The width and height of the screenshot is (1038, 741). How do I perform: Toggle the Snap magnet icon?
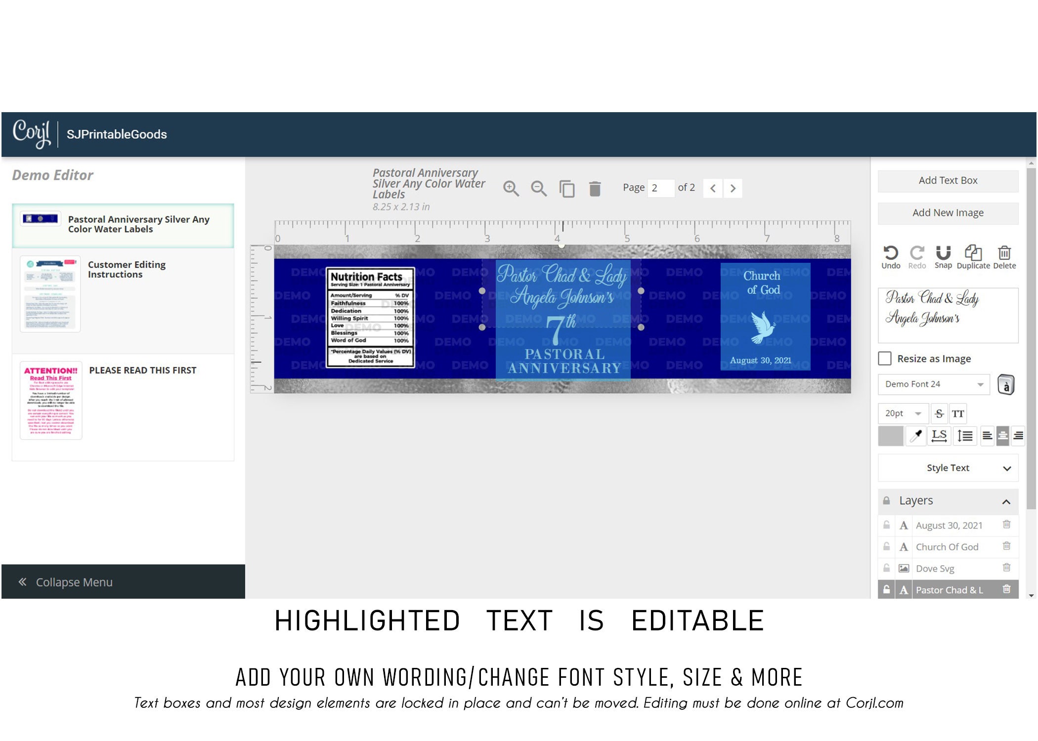click(x=943, y=253)
